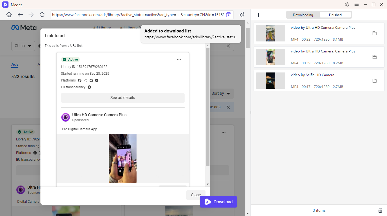Open the China country dropdown

point(23,46)
